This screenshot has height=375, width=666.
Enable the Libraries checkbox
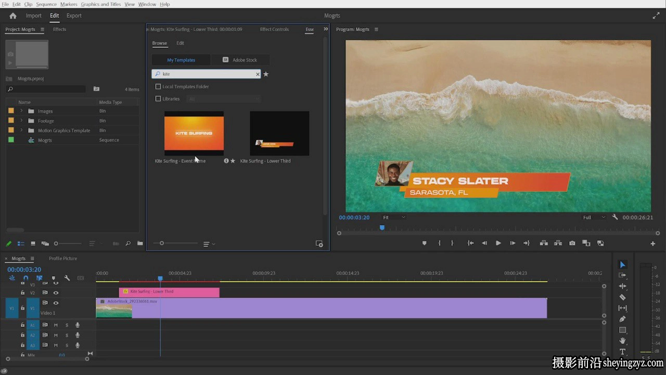pos(158,98)
